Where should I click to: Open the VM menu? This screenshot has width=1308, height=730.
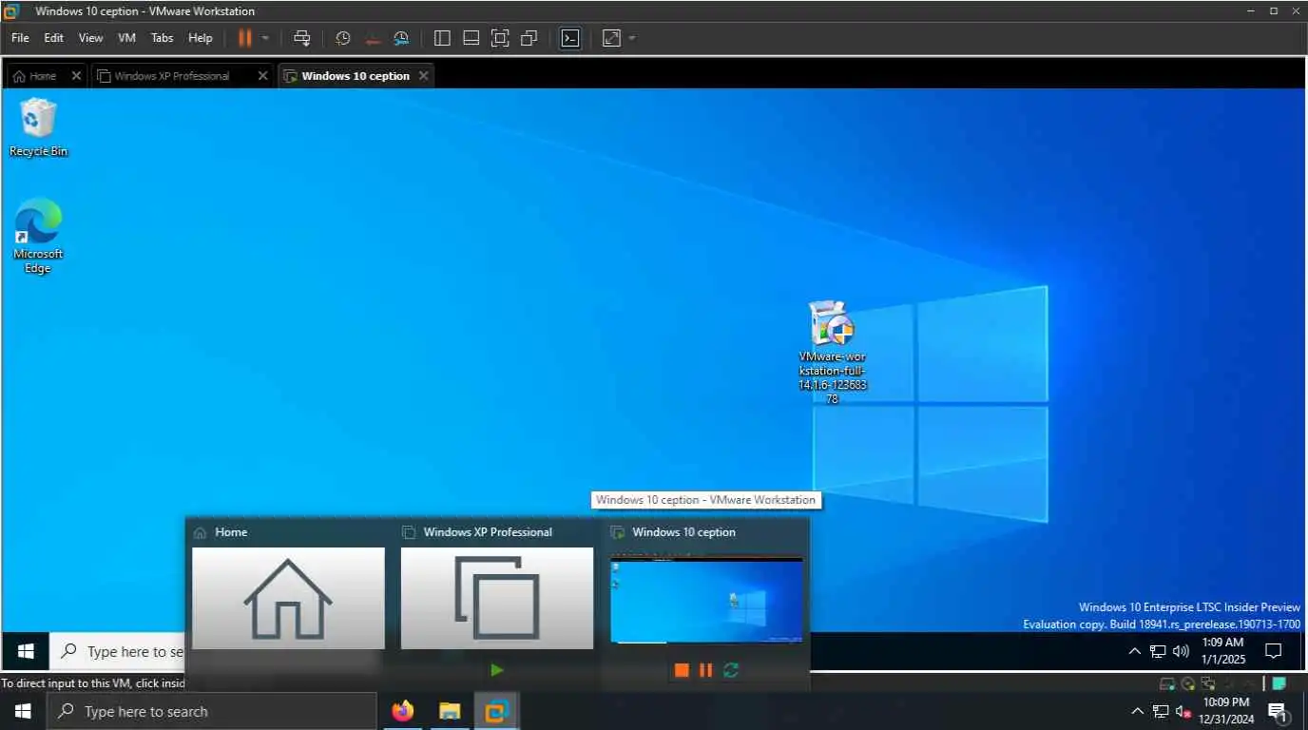pos(126,38)
